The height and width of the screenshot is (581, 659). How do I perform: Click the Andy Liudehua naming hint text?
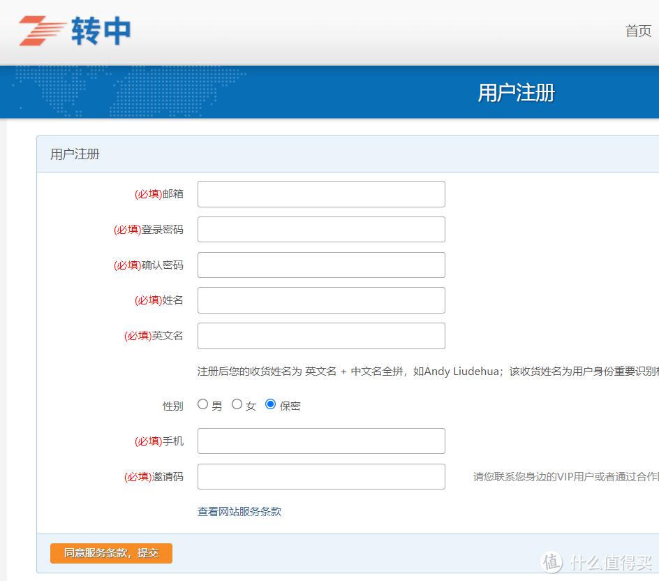[419, 371]
